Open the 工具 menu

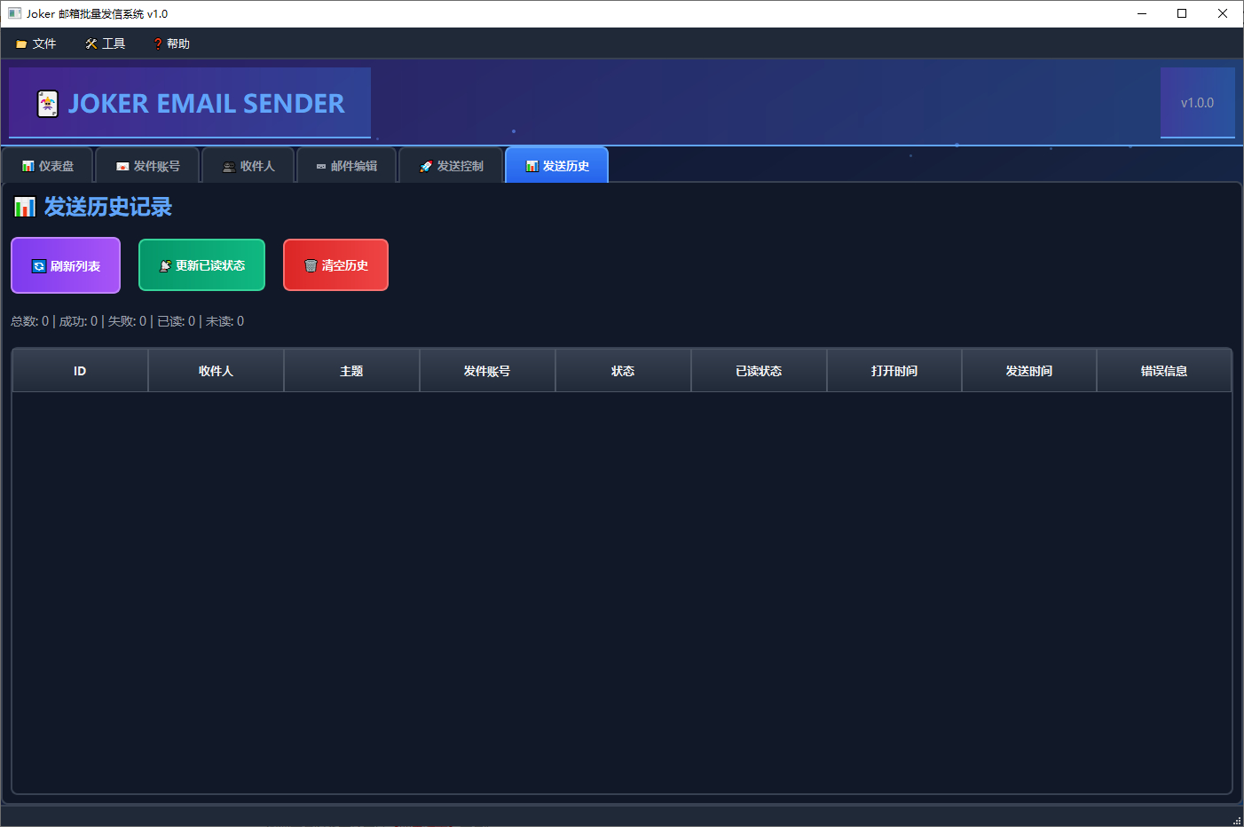pos(106,43)
